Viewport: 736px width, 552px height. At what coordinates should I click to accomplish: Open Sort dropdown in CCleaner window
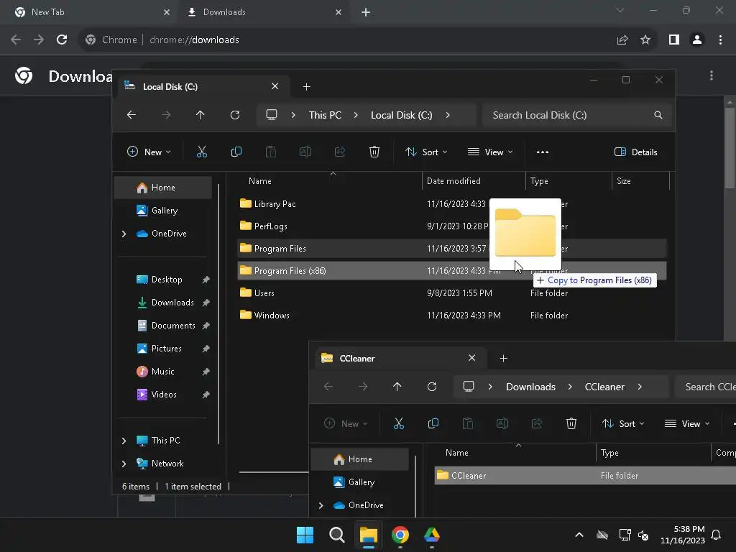click(x=623, y=424)
